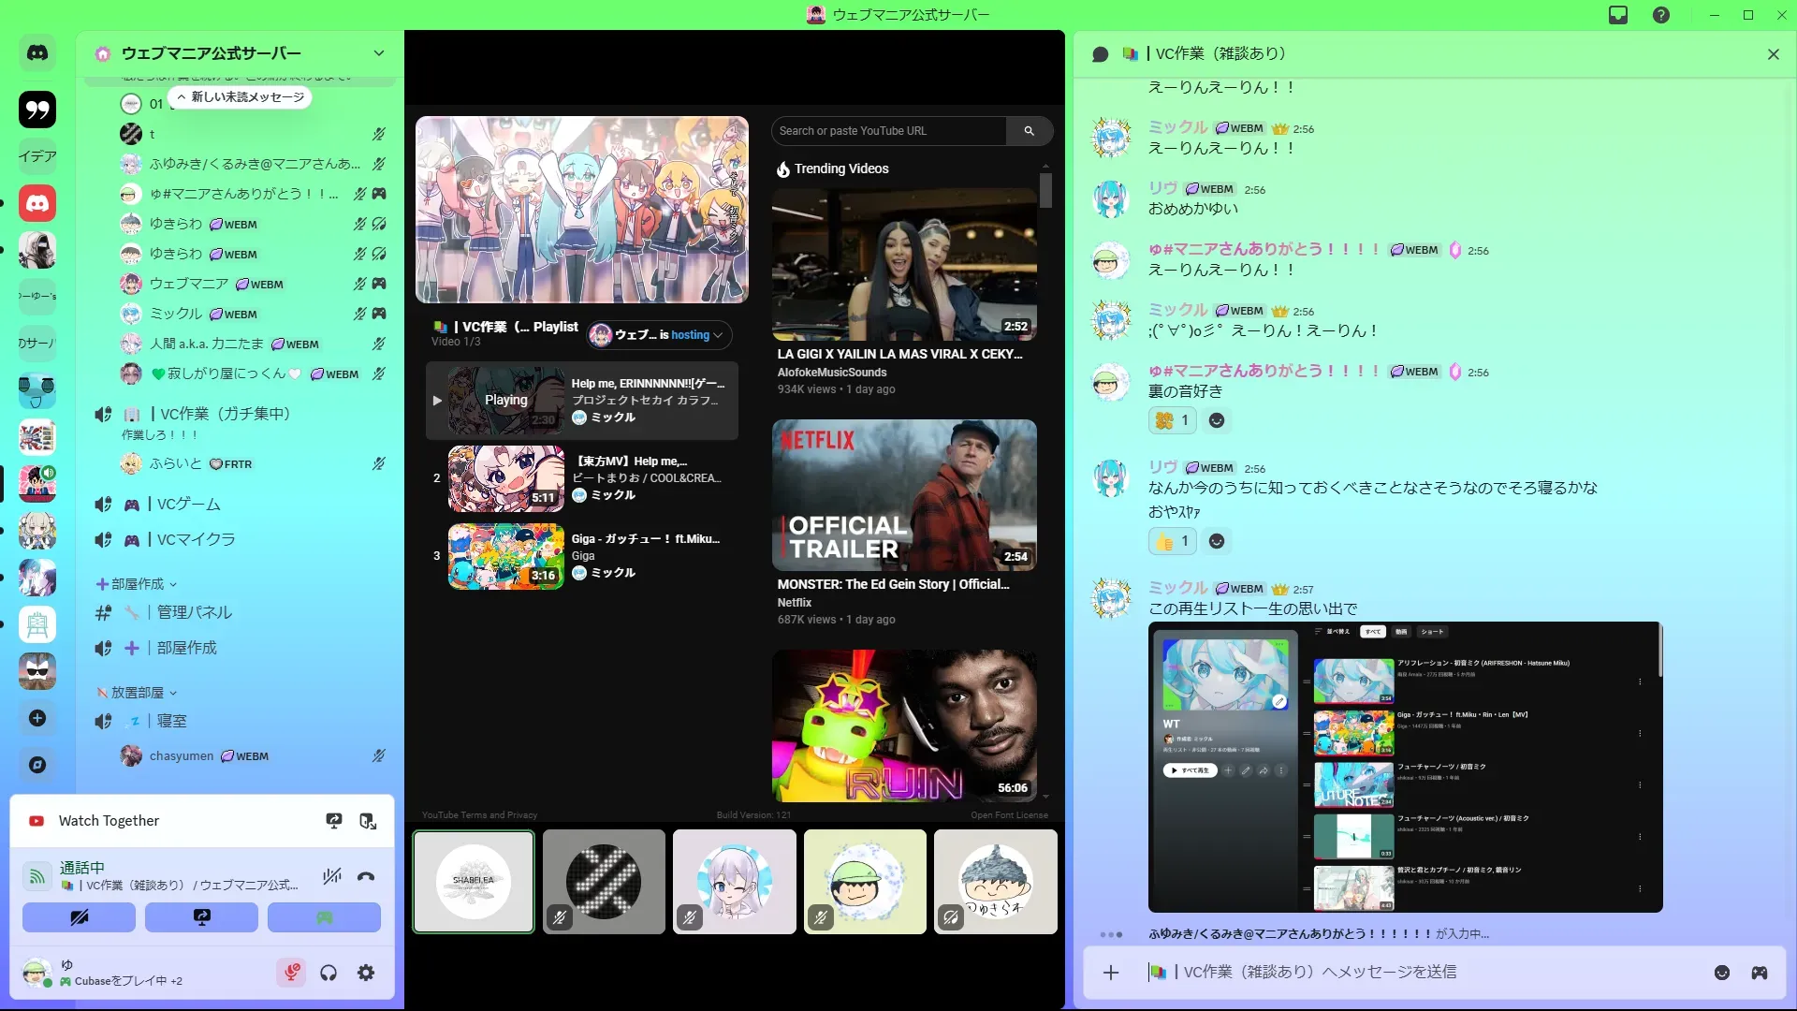1797x1011 pixels.
Task: Open emoji picker in message box
Action: click(1721, 973)
